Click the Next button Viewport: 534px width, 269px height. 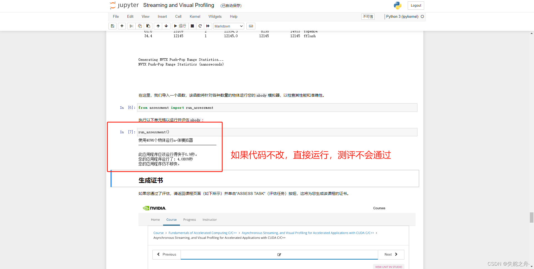tap(391, 255)
